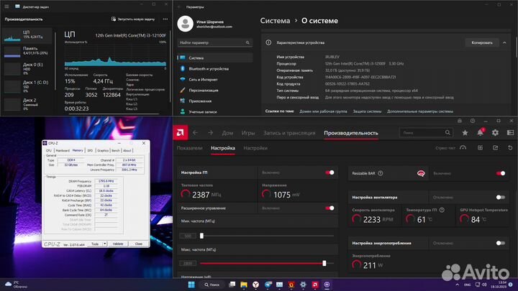Image resolution: width=518 pixels, height=291 pixels.
Task: Collapse device specifications section chevron
Action: tap(504, 42)
